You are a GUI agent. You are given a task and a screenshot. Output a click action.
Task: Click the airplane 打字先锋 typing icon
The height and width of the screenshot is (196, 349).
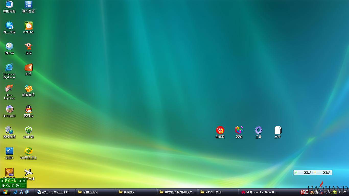(28, 174)
